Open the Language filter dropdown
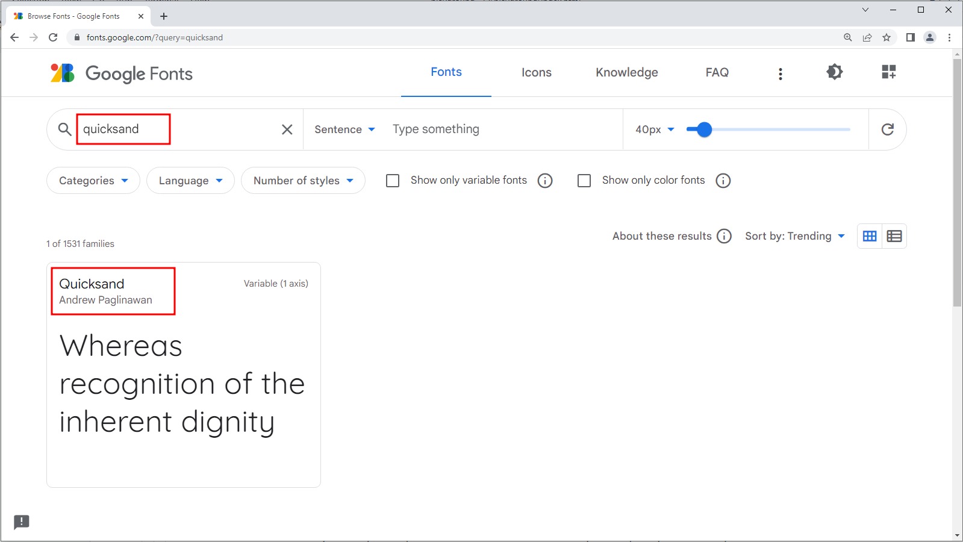The image size is (963, 542). coord(190,181)
